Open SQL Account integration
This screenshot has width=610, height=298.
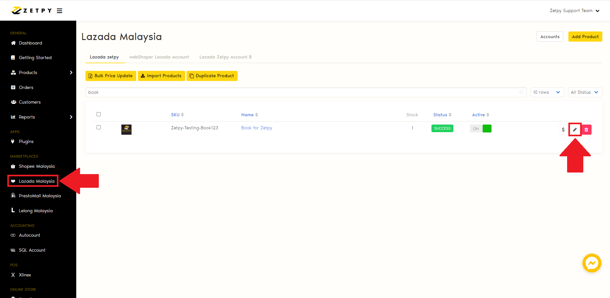32,250
